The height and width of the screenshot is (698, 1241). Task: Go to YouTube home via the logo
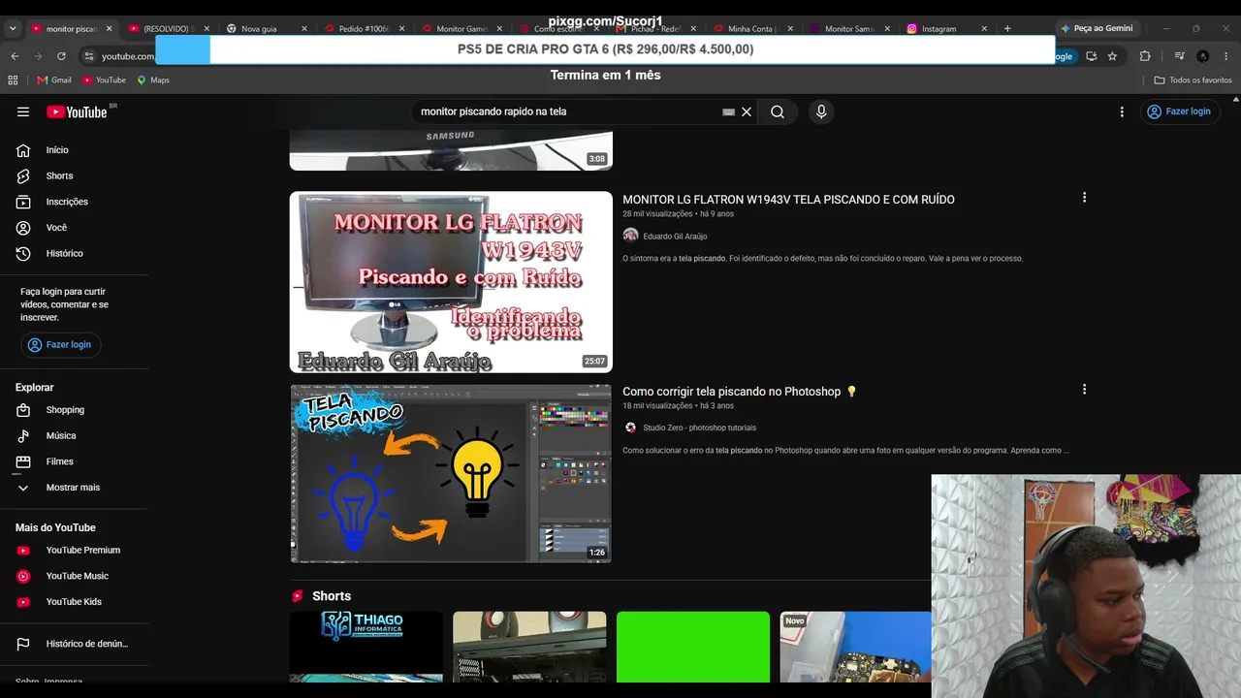[x=77, y=111]
